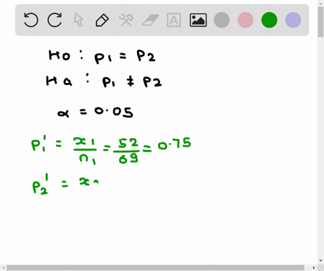This screenshot has height=271, width=324.
Task: Pick the green color swatch
Action: pyautogui.click(x=269, y=20)
